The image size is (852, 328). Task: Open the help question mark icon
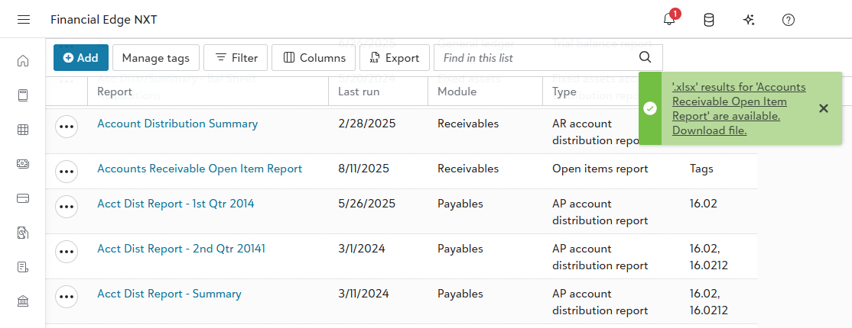click(789, 20)
